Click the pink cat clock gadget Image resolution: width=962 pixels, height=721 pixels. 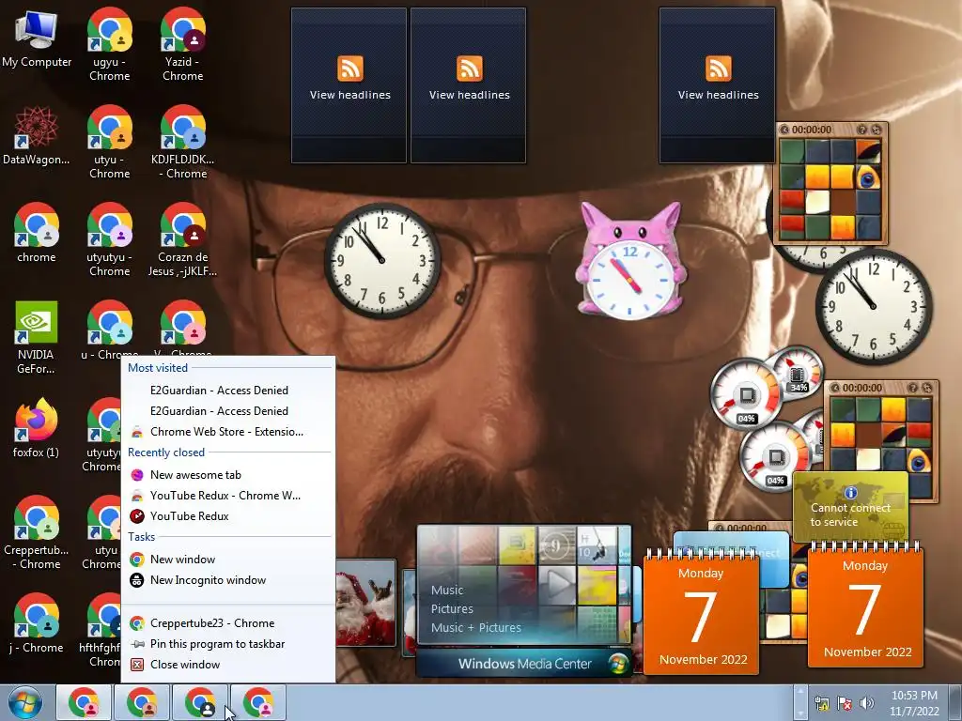tap(630, 263)
